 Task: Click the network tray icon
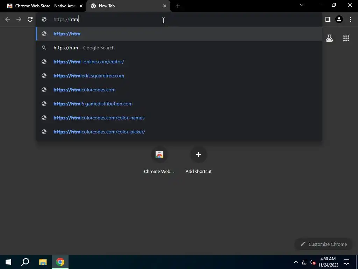(305, 262)
